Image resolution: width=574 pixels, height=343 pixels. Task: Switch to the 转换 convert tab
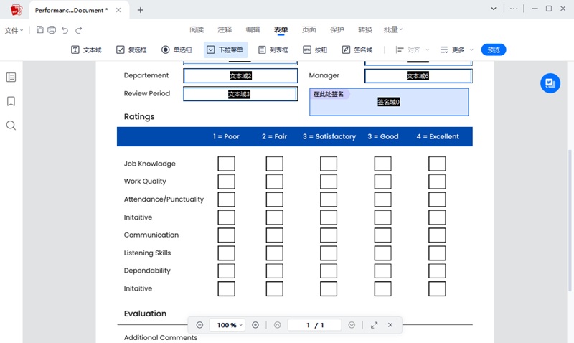click(365, 29)
